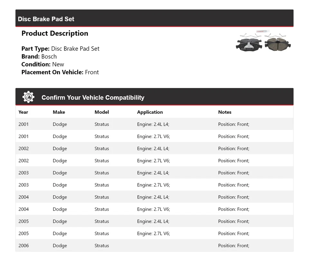
Task: Select the 2004 Stratus 2.4L L4 engine cell
Action: click(x=153, y=197)
